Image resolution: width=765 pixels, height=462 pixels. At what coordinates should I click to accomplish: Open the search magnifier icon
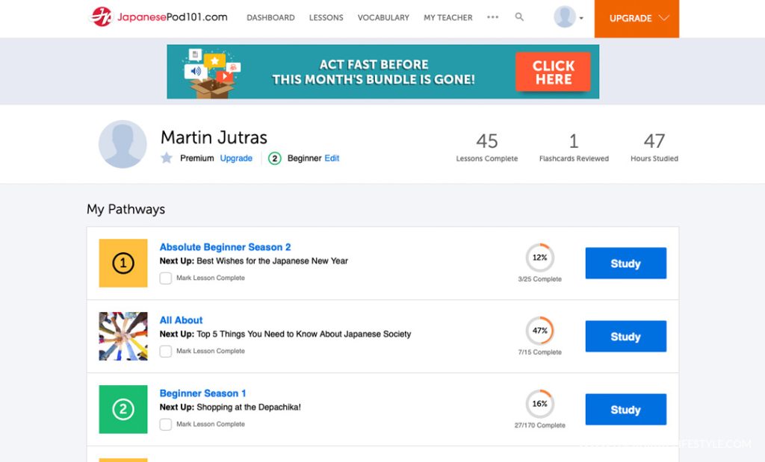click(x=519, y=17)
